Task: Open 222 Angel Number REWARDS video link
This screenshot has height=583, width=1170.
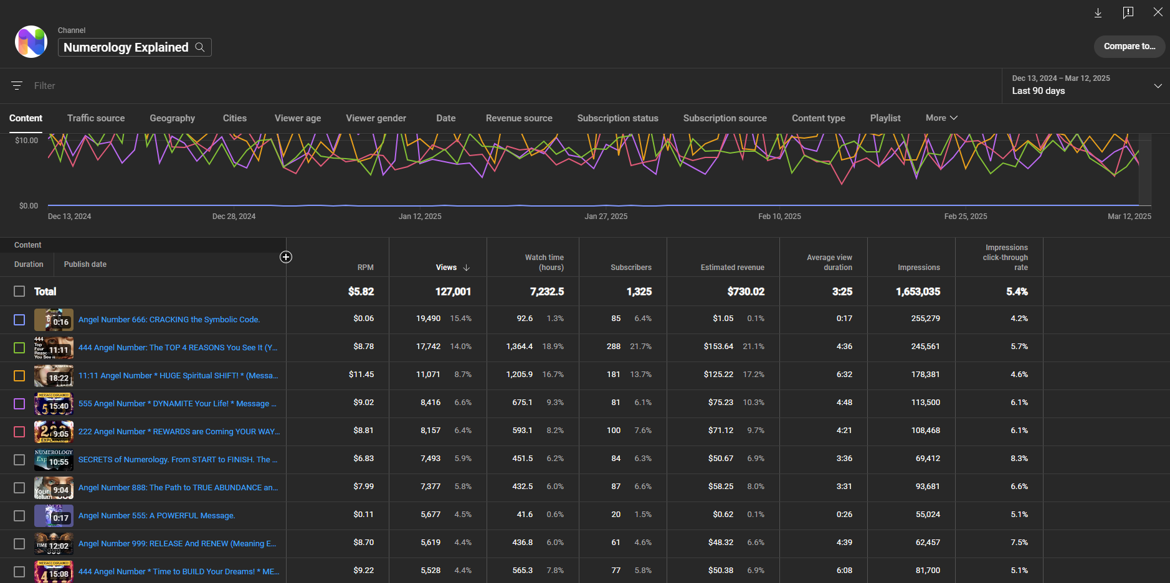Action: click(179, 432)
